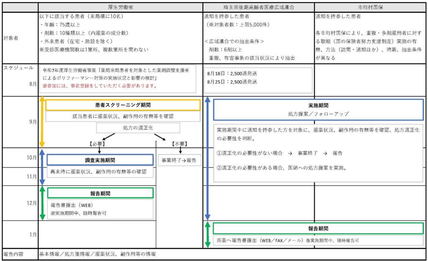Click the 【不要】 branch label
The width and height of the screenshot is (428, 261).
click(x=179, y=144)
